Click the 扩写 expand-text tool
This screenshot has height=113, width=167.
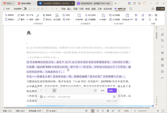[x=30, y=15]
